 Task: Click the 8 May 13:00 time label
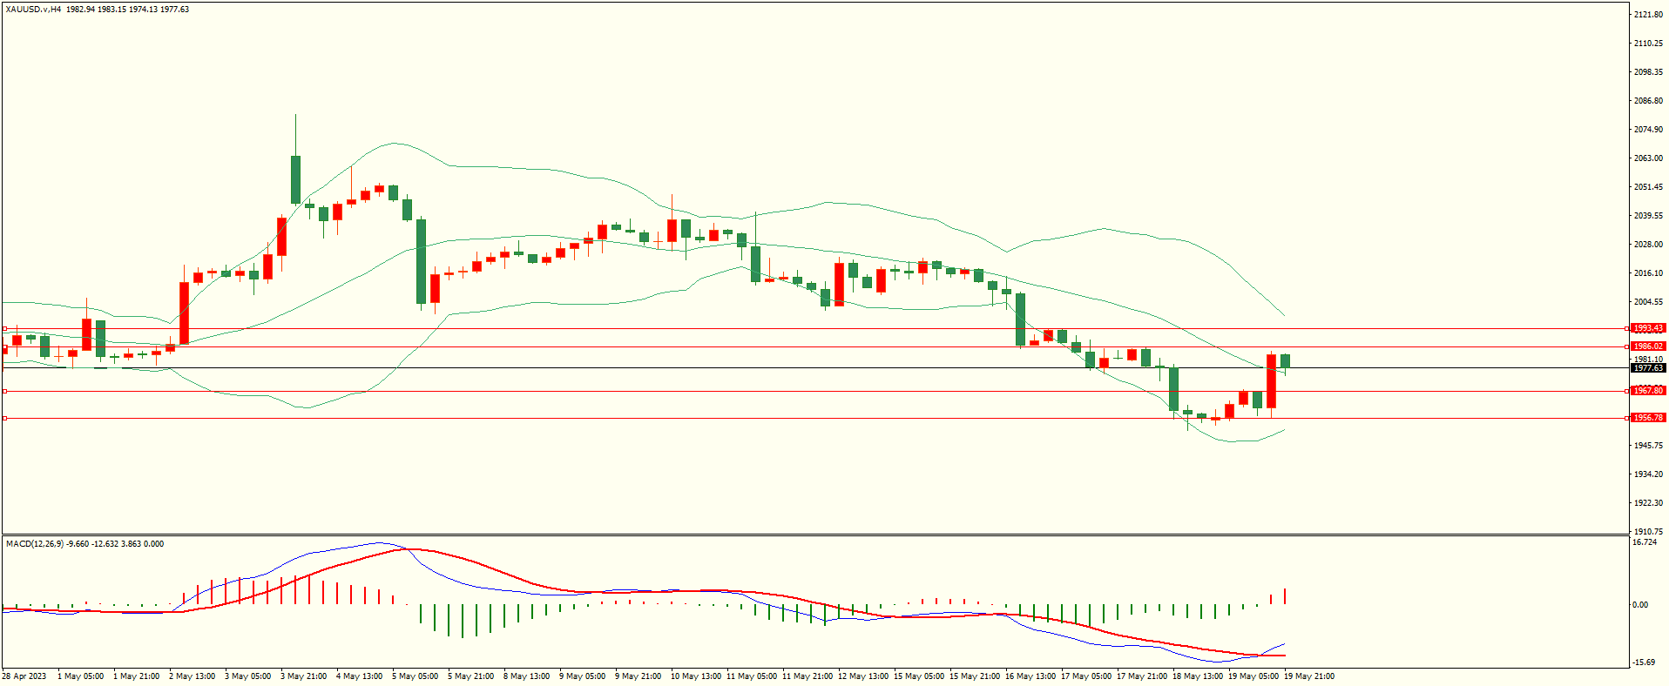pos(526,676)
